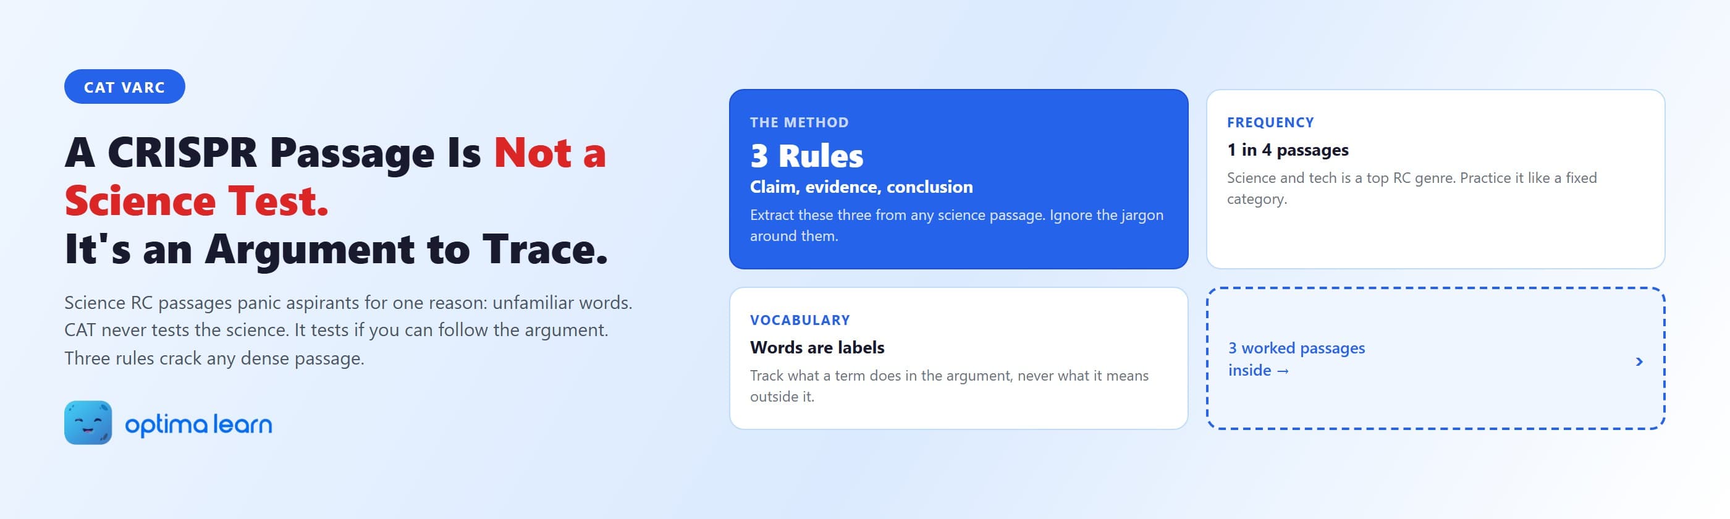
Task: Click the red 'Not a Science Test.' headline text
Action: [335, 177]
